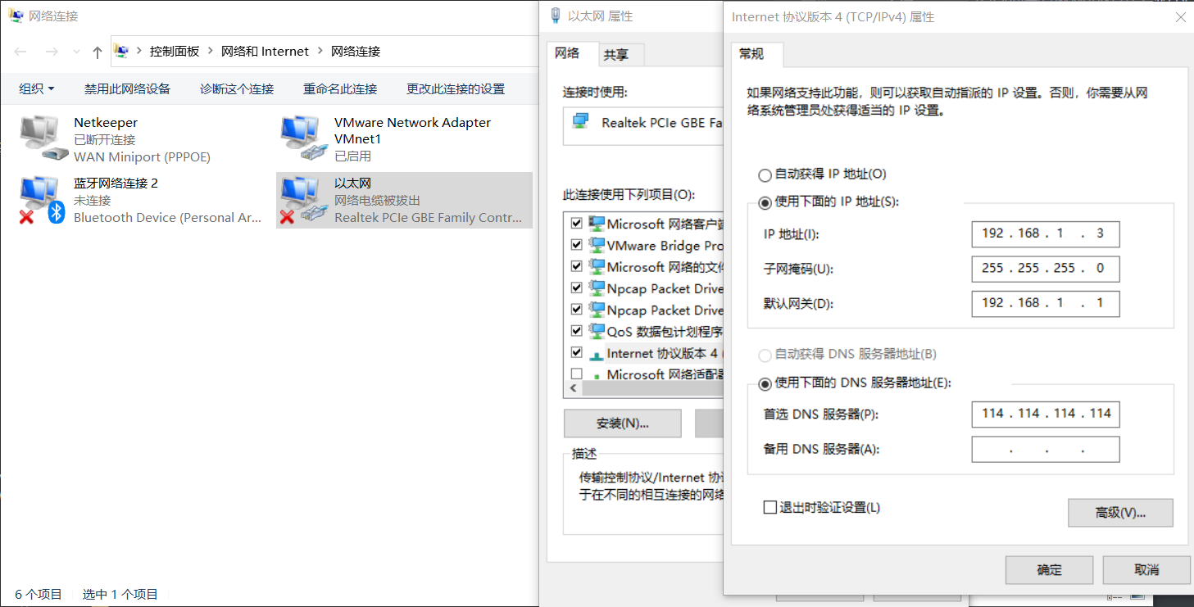
Task: Click 更改此连接的设置 in the toolbar
Action: click(x=456, y=88)
